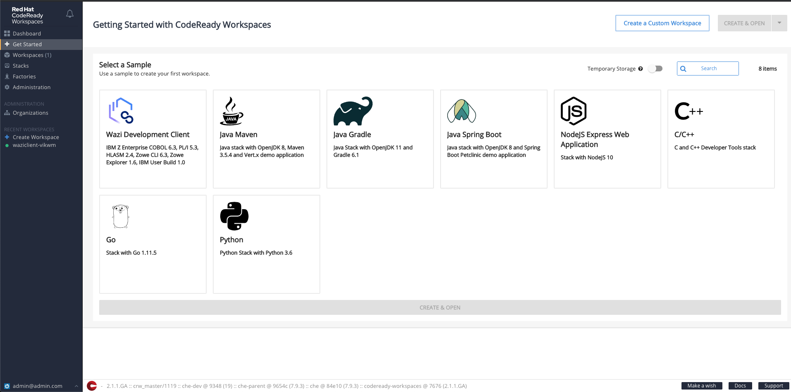791x392 pixels.
Task: Click the Get Started plus icon
Action: (7, 44)
